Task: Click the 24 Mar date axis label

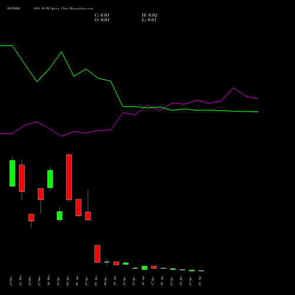Action: (21, 280)
